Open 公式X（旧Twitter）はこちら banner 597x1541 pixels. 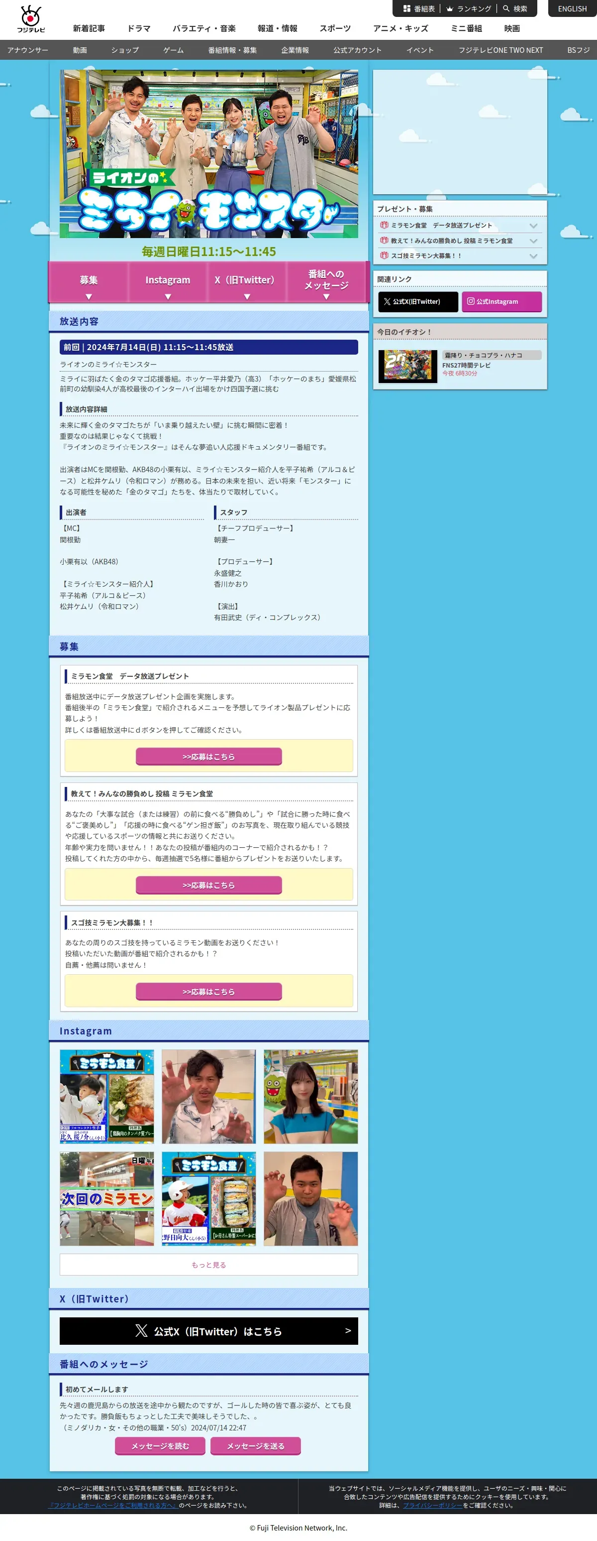pos(208,1331)
